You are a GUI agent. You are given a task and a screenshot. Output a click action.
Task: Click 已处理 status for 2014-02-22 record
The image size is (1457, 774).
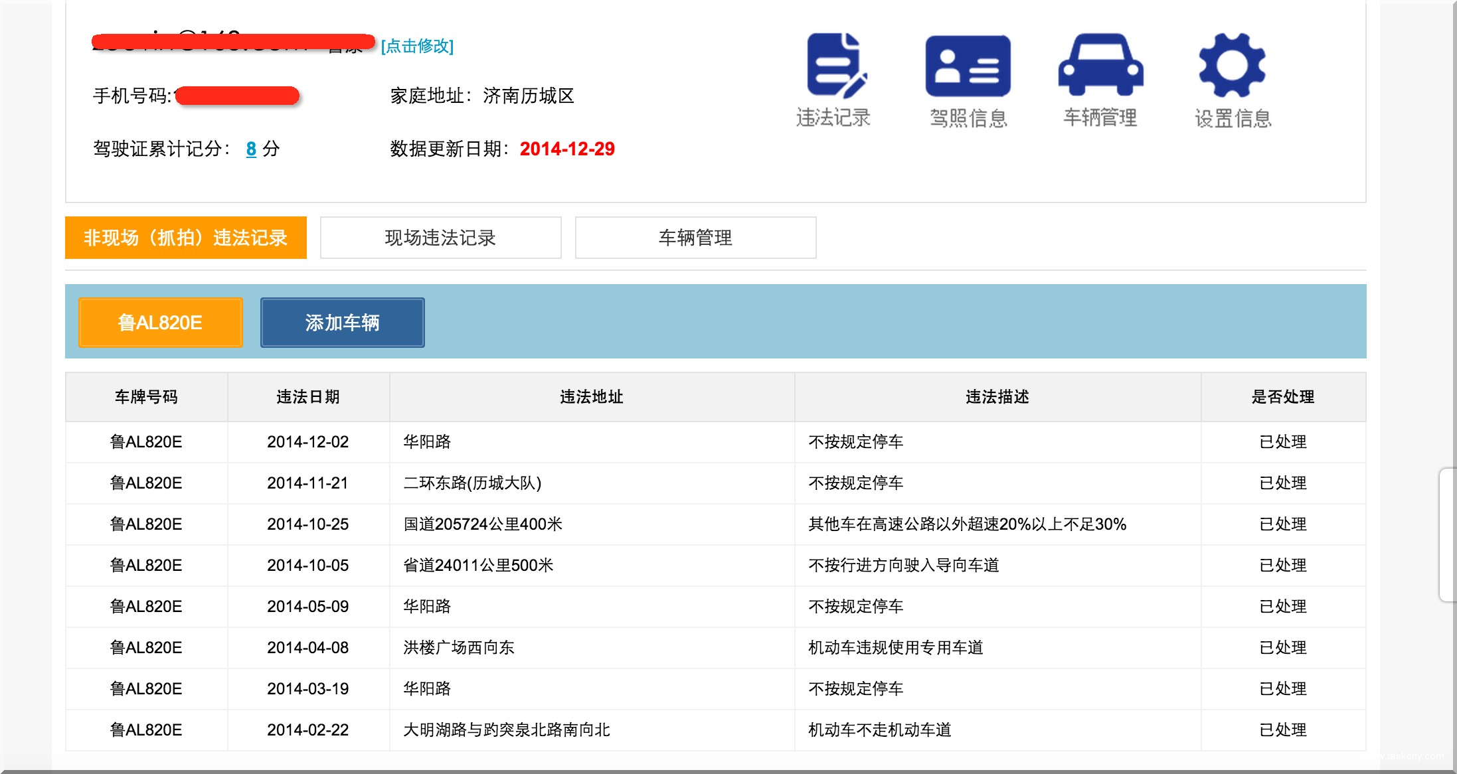1282,730
